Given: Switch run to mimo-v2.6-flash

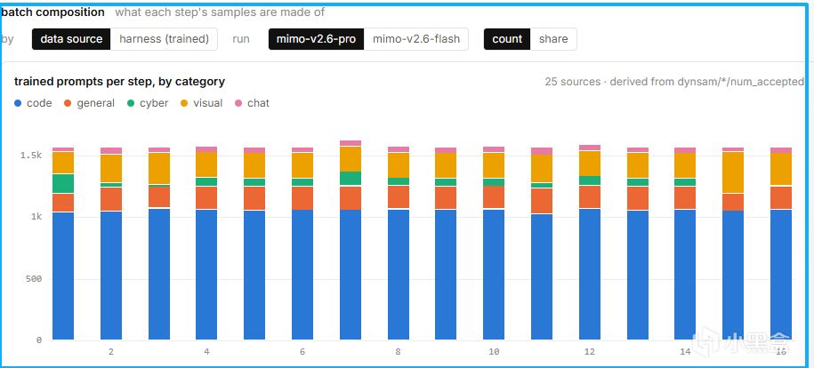Looking at the screenshot, I should coord(416,39).
